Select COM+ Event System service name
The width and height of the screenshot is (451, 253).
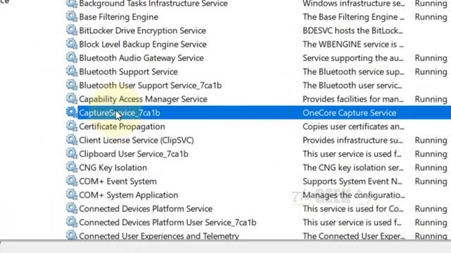click(x=118, y=181)
